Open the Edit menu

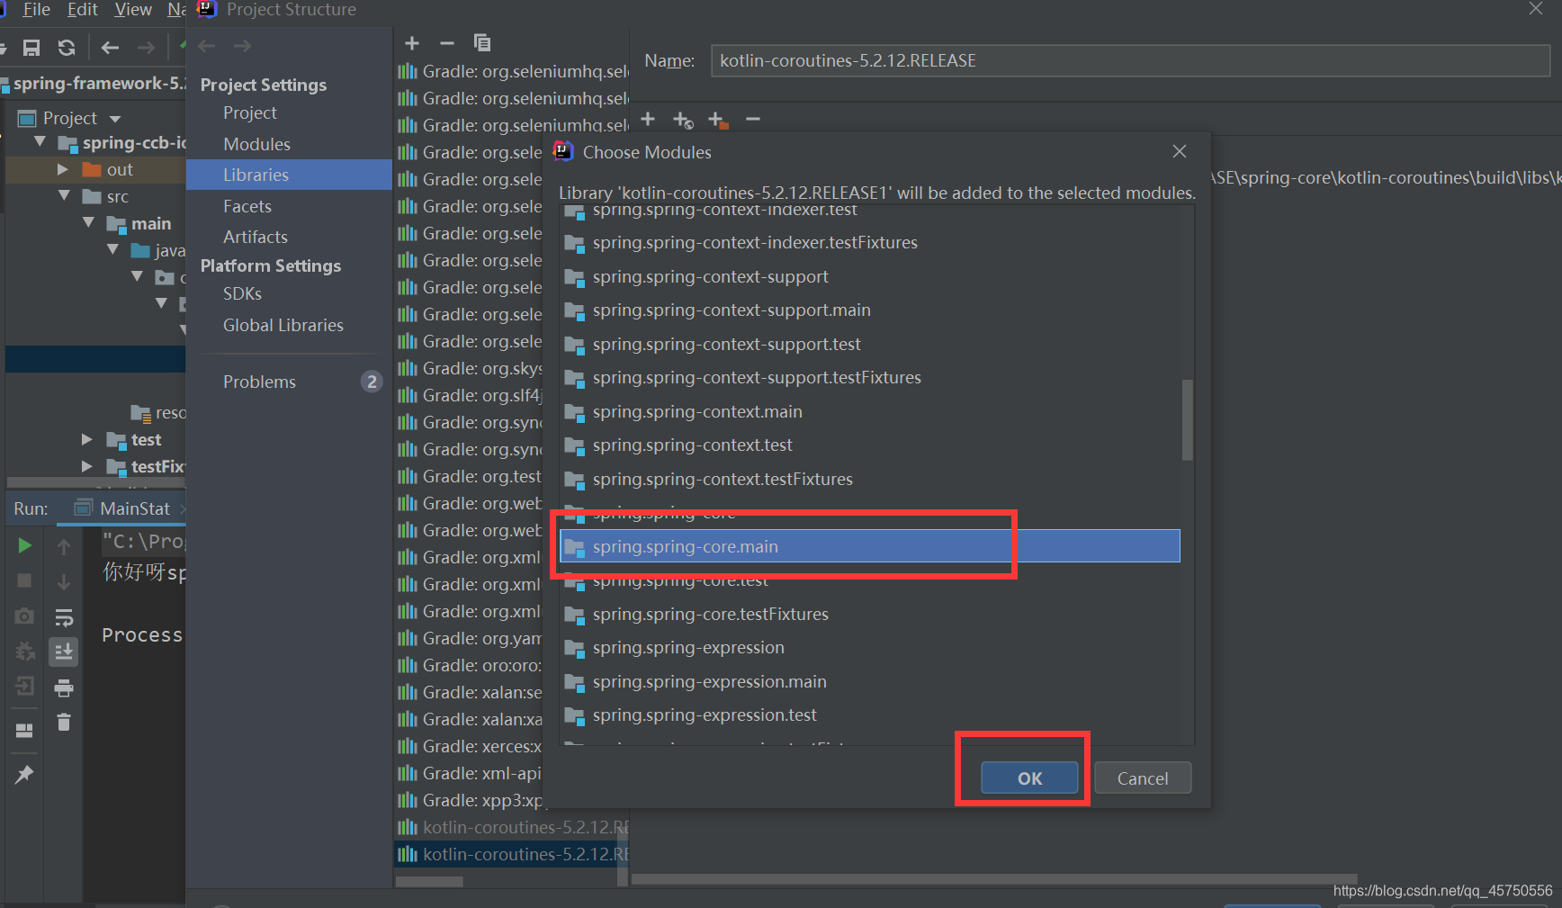point(83,10)
